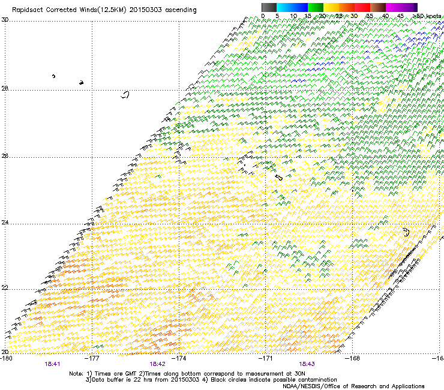Click the "20150303" date in the title
This screenshot has width=444, height=390.
[x=146, y=10]
